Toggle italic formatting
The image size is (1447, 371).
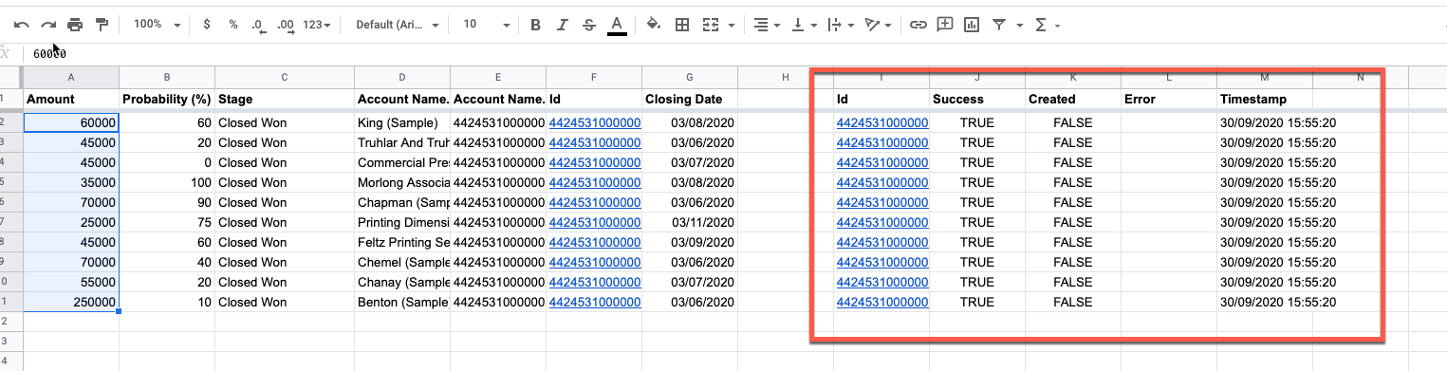[x=562, y=25]
